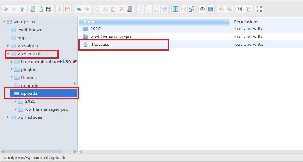Collapse the wp-content folder arrow
The image size is (303, 162).
tap(8, 54)
